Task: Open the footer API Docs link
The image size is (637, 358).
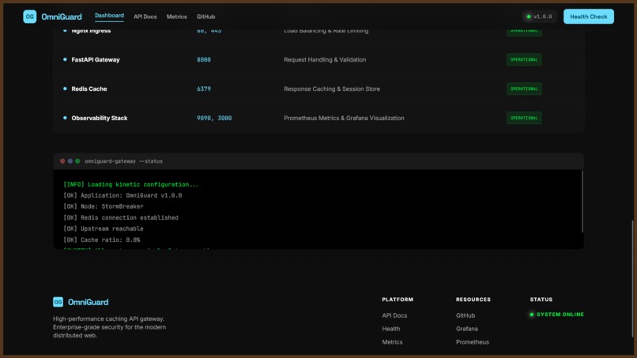Action: (x=394, y=315)
